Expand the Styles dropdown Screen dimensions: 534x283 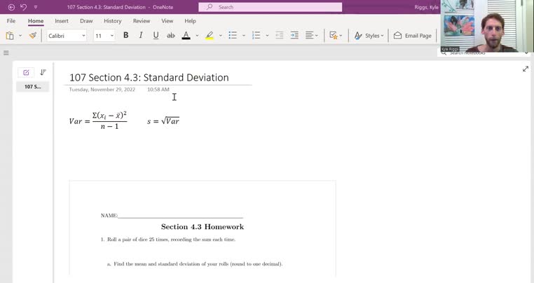pos(369,36)
